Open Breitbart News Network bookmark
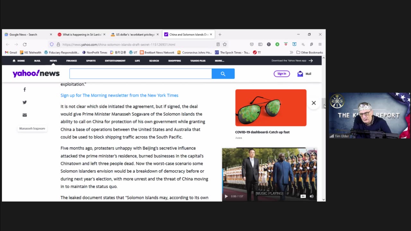411x231 pixels. (x=157, y=52)
